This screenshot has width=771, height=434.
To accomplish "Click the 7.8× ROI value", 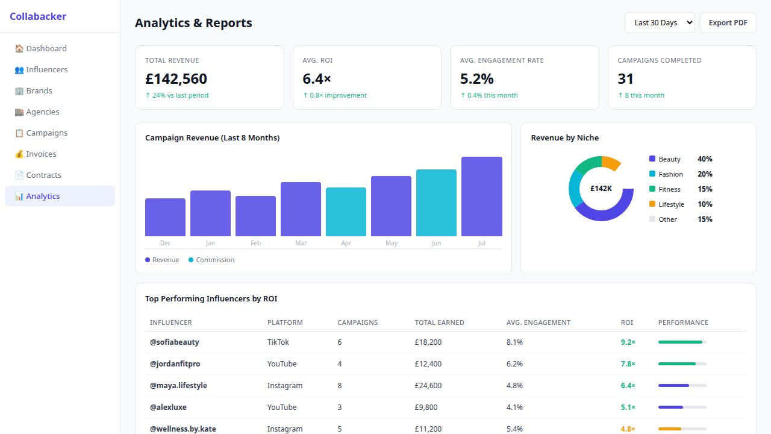I will [628, 363].
